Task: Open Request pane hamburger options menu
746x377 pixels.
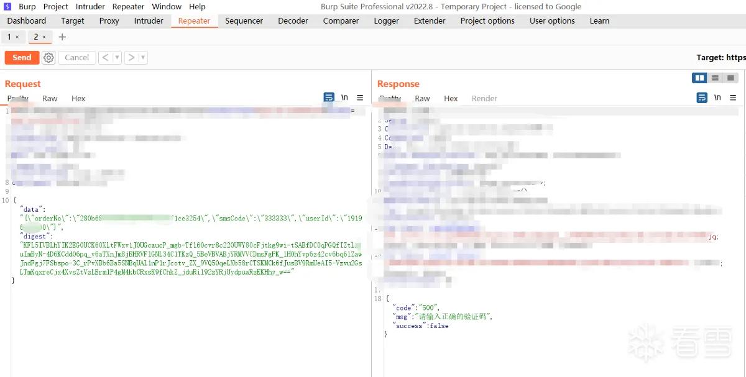Action: 360,98
